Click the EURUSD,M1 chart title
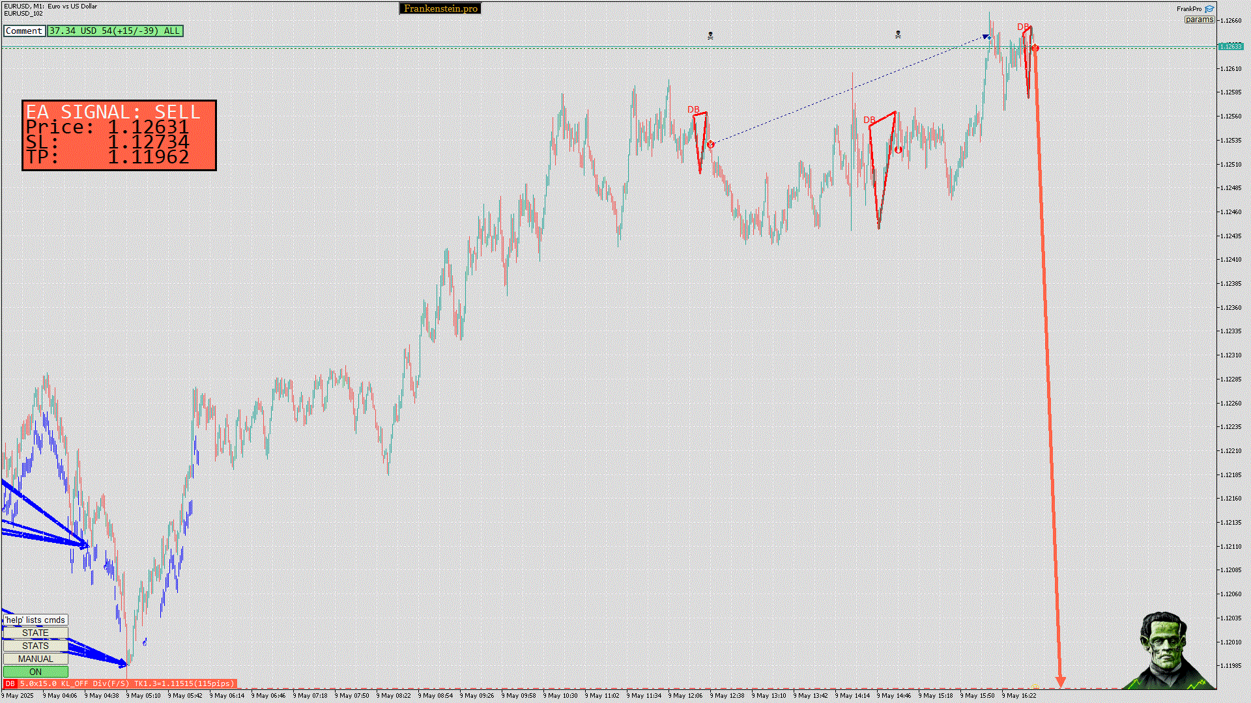Image resolution: width=1251 pixels, height=703 pixels. (x=50, y=6)
